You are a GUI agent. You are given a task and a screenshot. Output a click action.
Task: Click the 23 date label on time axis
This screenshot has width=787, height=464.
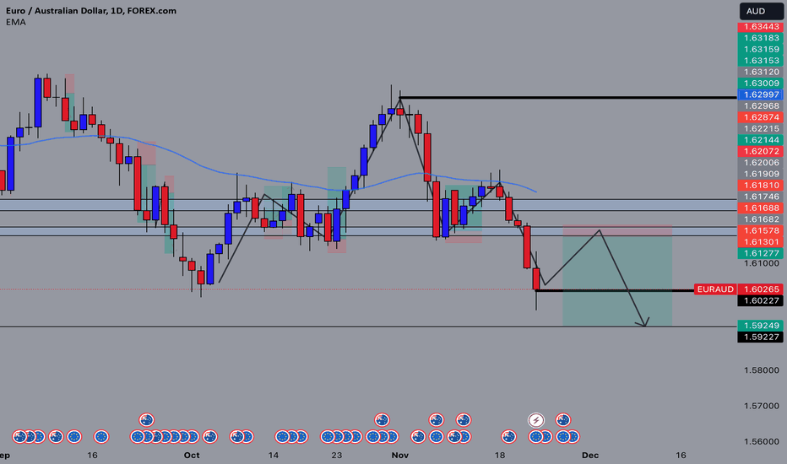pos(336,455)
